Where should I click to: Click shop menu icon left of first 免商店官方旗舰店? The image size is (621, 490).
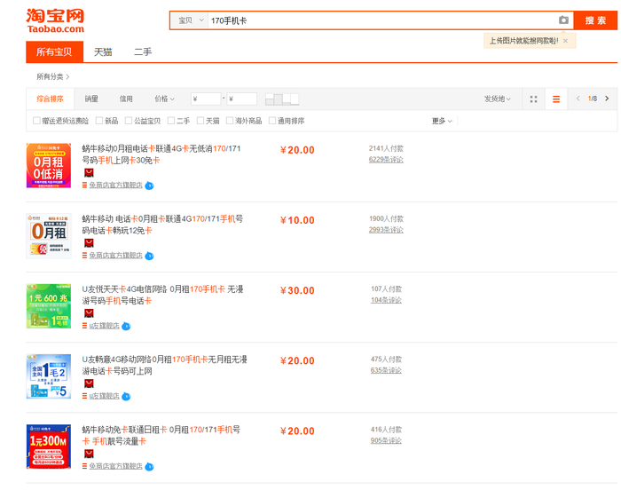pos(84,186)
